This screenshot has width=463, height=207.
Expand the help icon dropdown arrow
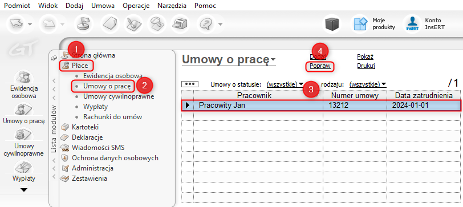220,24
